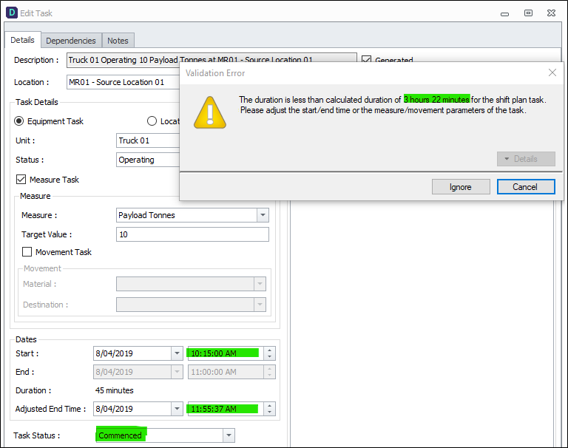Click the Ignore button
The image size is (568, 448).
coord(461,187)
